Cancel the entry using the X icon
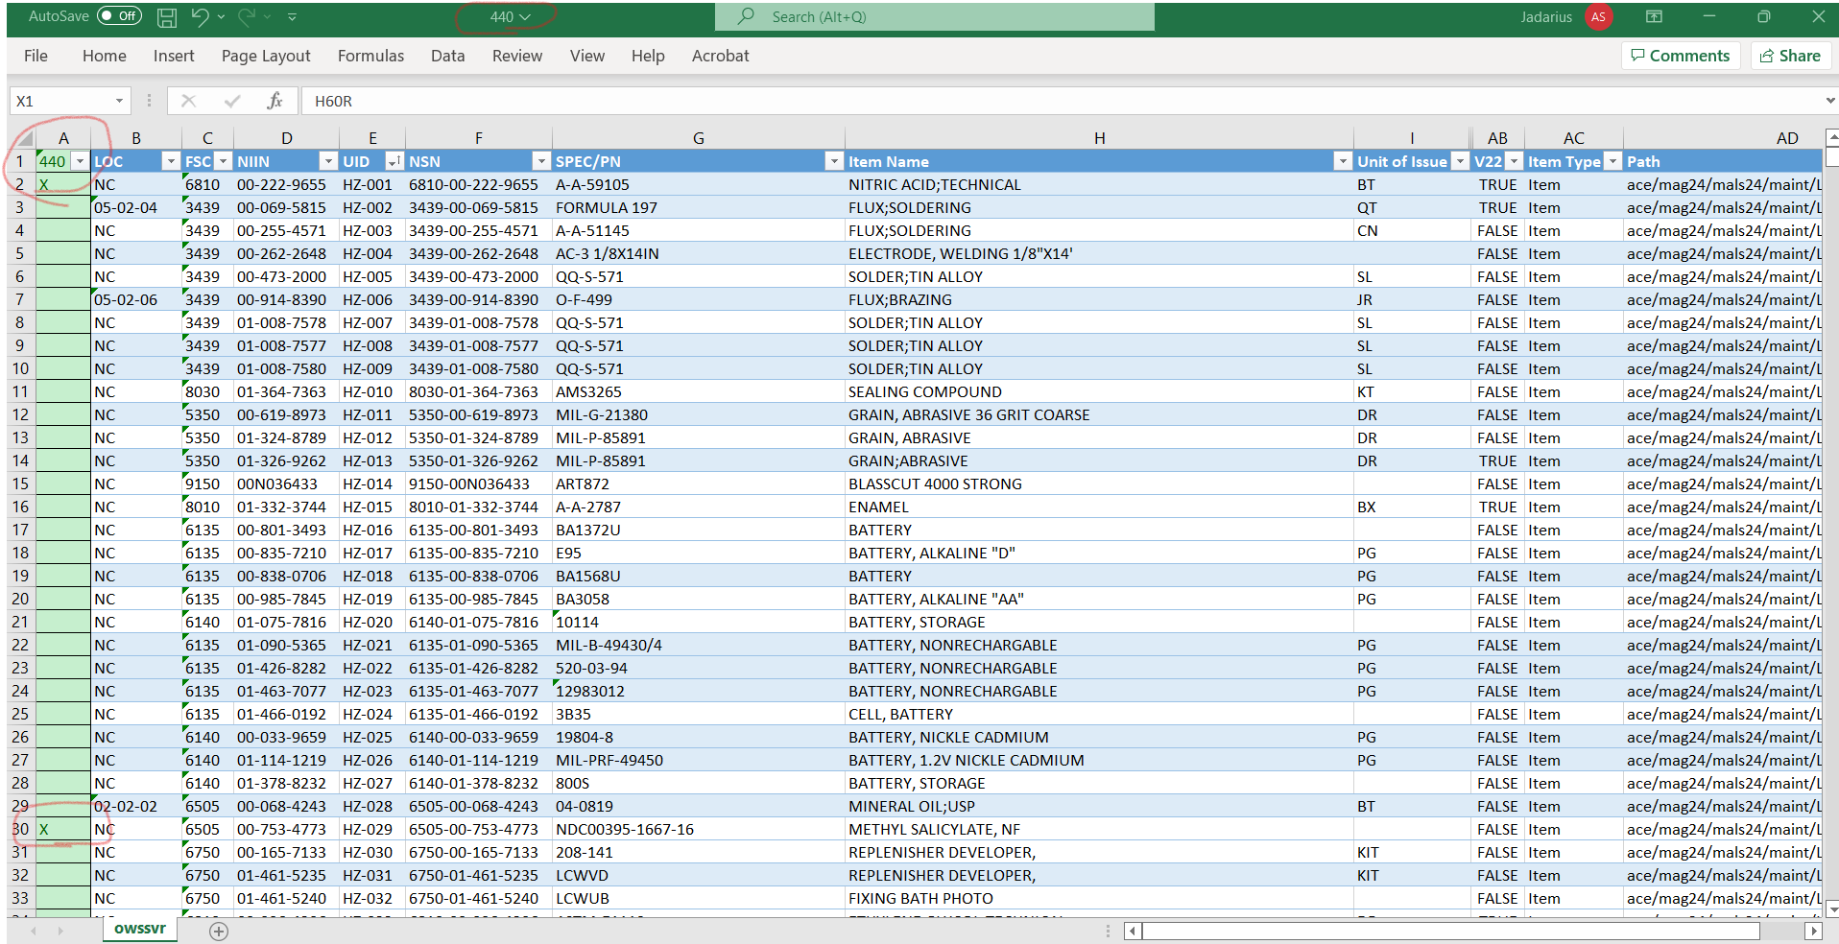The height and width of the screenshot is (944, 1839). [x=188, y=101]
